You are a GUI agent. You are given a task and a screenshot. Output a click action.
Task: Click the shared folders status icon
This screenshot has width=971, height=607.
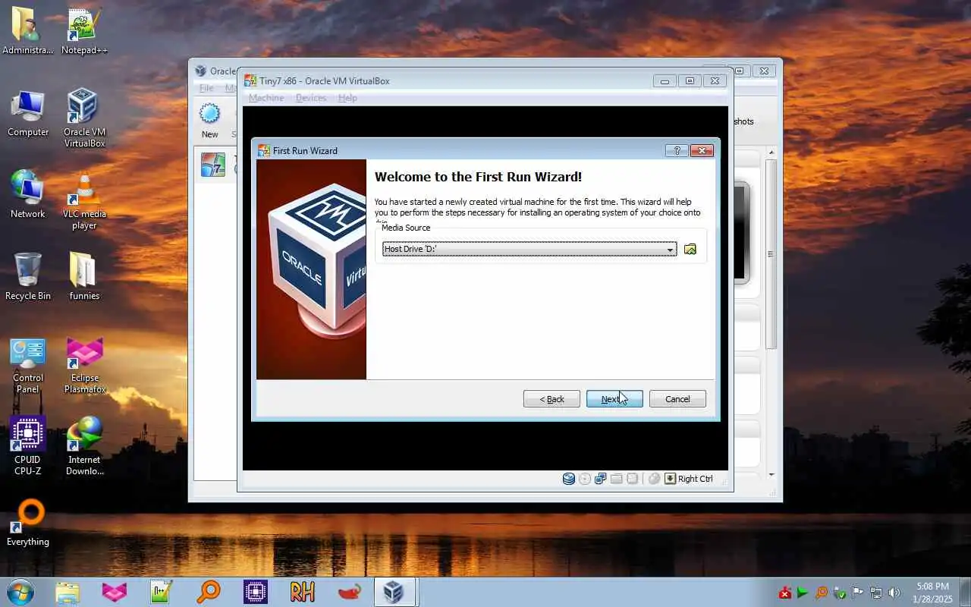tap(617, 479)
